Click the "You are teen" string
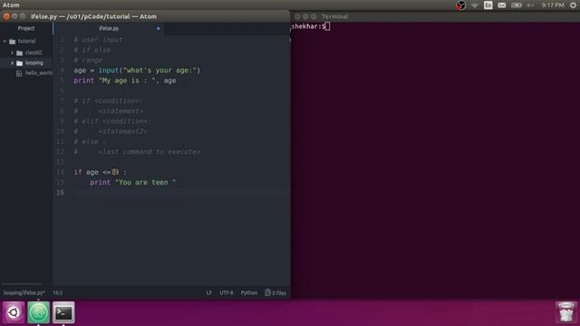Viewport: 580px width, 326px height. click(145, 182)
